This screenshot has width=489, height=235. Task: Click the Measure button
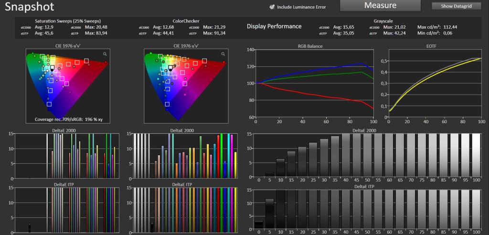380,5
